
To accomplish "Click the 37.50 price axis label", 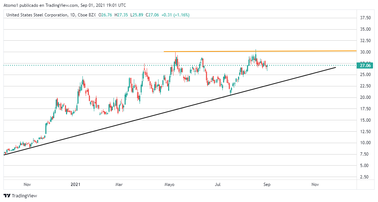I will tap(365, 18).
